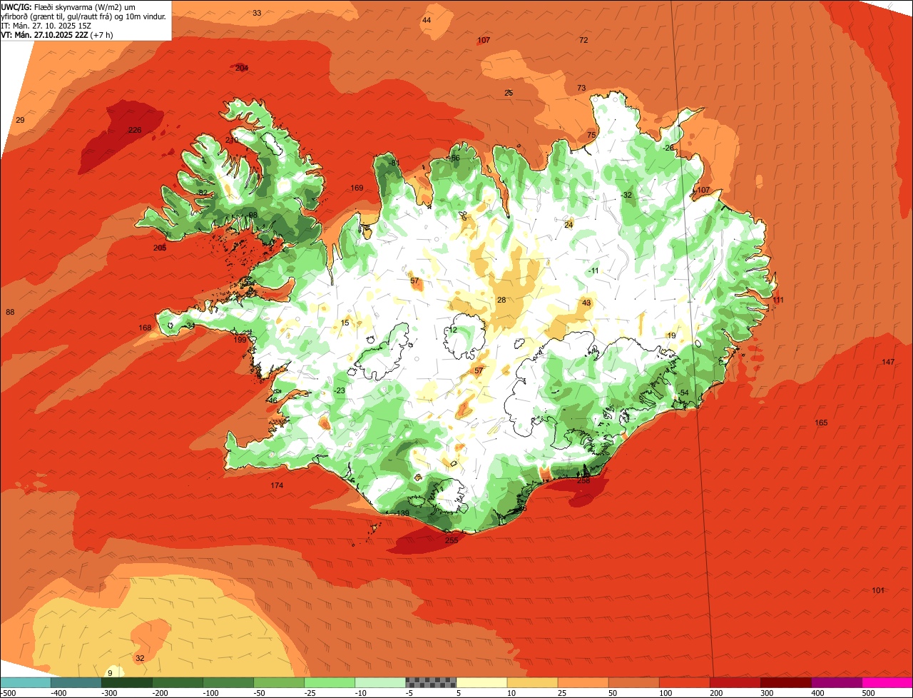Select the value 44 north of the island
The image size is (913, 698).
tap(427, 20)
